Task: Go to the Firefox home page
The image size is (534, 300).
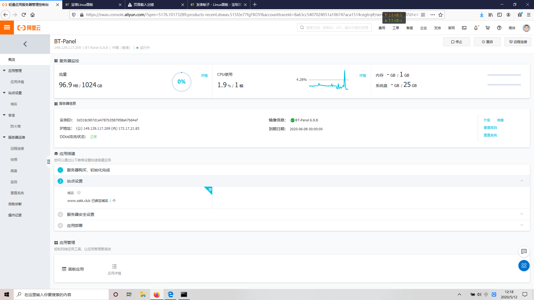Action: click(x=33, y=15)
